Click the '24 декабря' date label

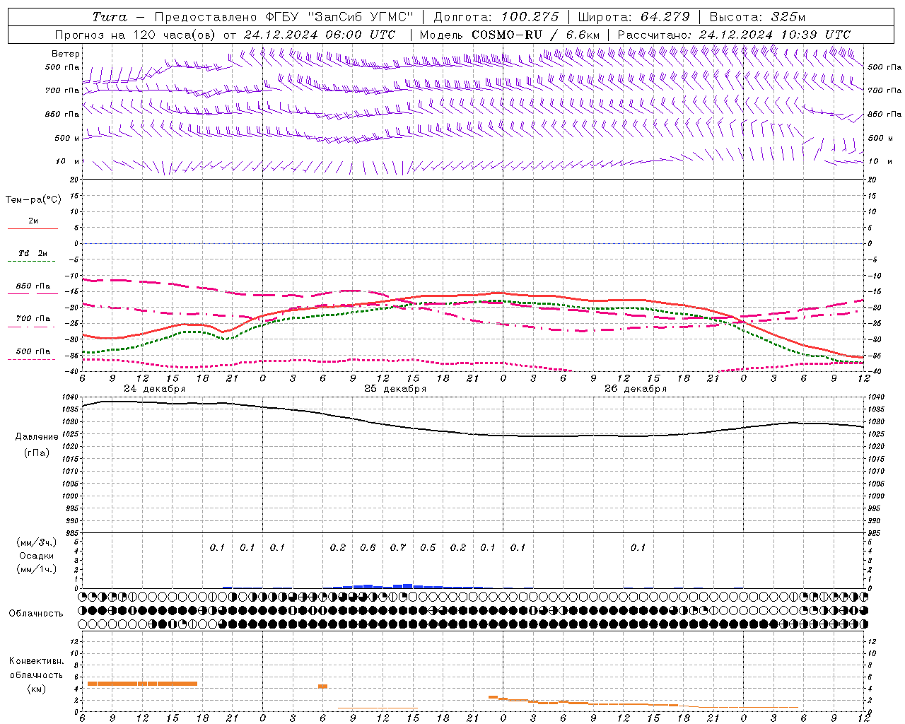(x=155, y=389)
